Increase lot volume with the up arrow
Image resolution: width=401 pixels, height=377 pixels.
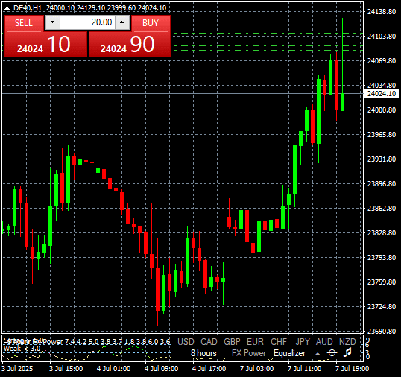pos(122,22)
